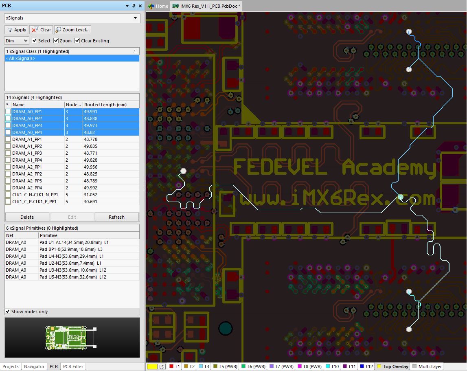This screenshot has width=467, height=371.
Task: Pin the PCB panel with pushpin icon
Action: click(x=134, y=6)
